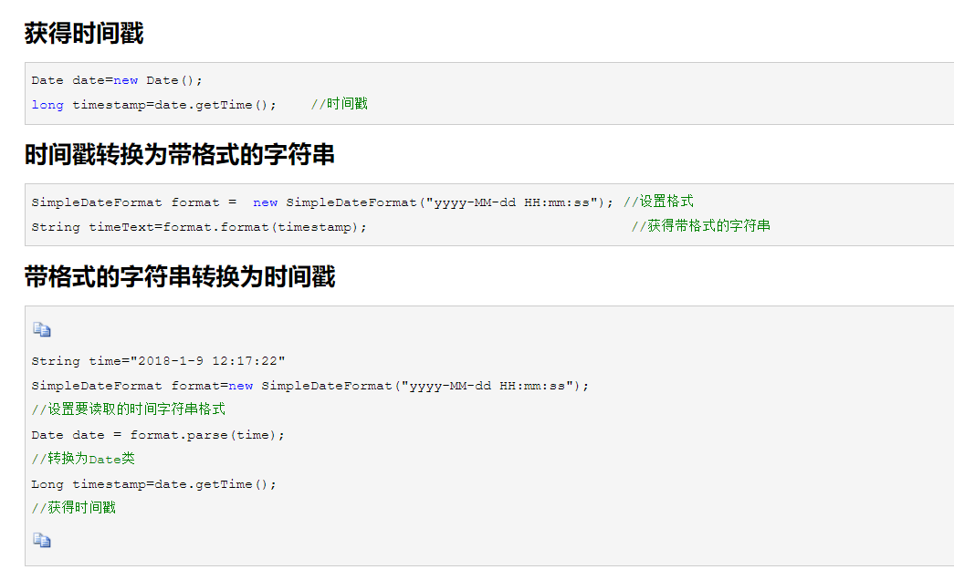
Task: Click the line String time="2018-1-9 12:17:22"
Action: pos(158,361)
